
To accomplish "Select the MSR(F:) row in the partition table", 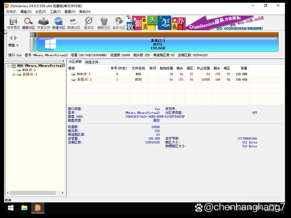I will point(83,74).
